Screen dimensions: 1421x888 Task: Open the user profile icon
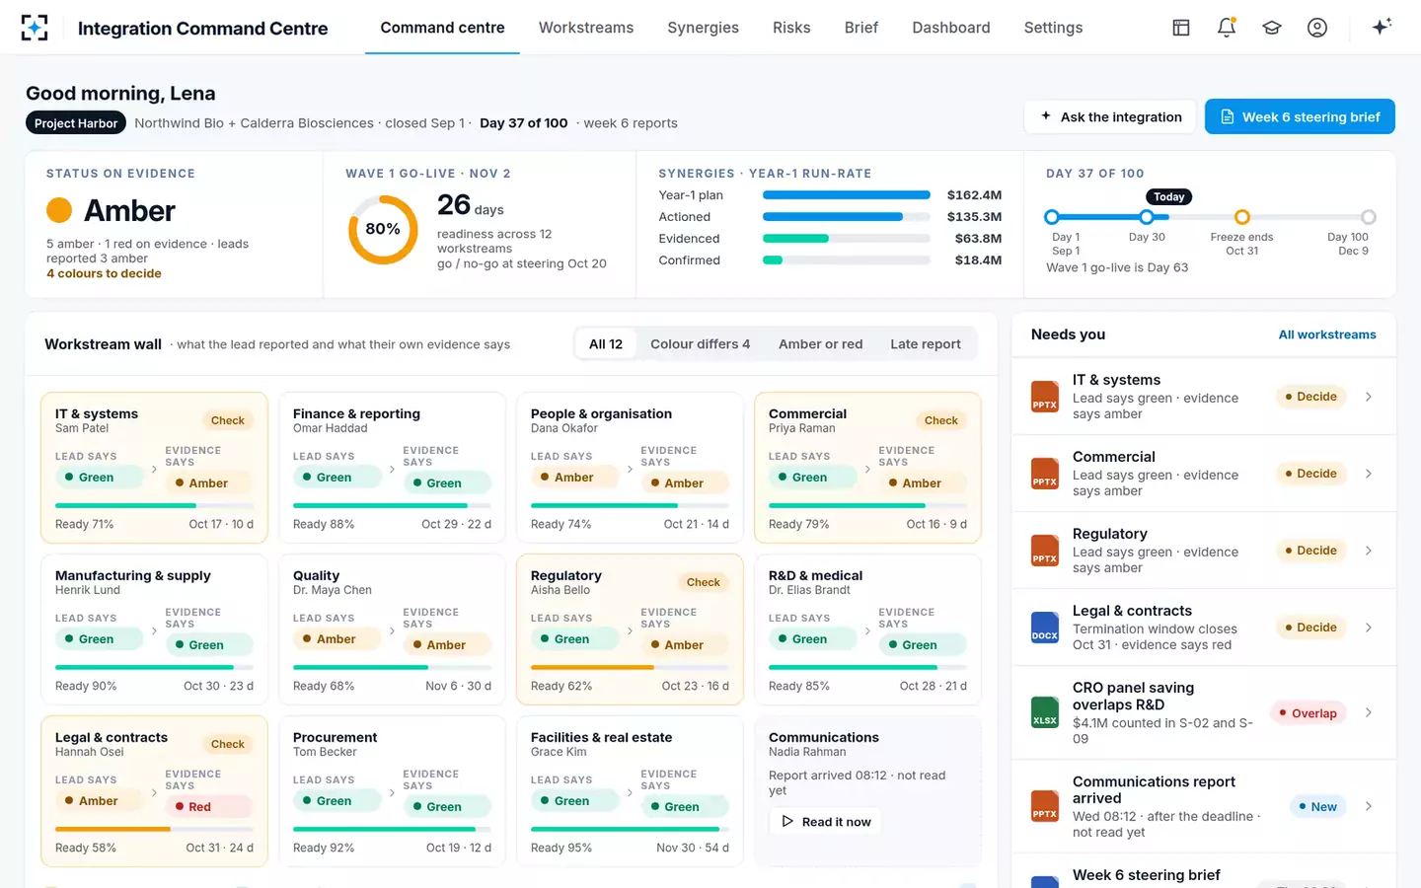[x=1317, y=28]
